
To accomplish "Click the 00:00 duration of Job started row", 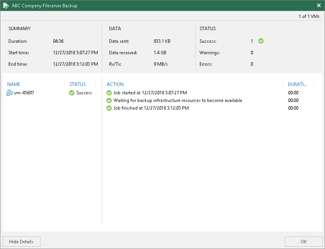I will click(x=293, y=93).
